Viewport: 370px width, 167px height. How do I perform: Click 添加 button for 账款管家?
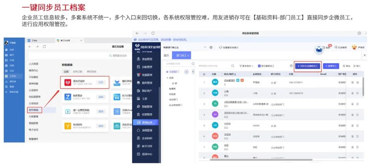(x=101, y=97)
